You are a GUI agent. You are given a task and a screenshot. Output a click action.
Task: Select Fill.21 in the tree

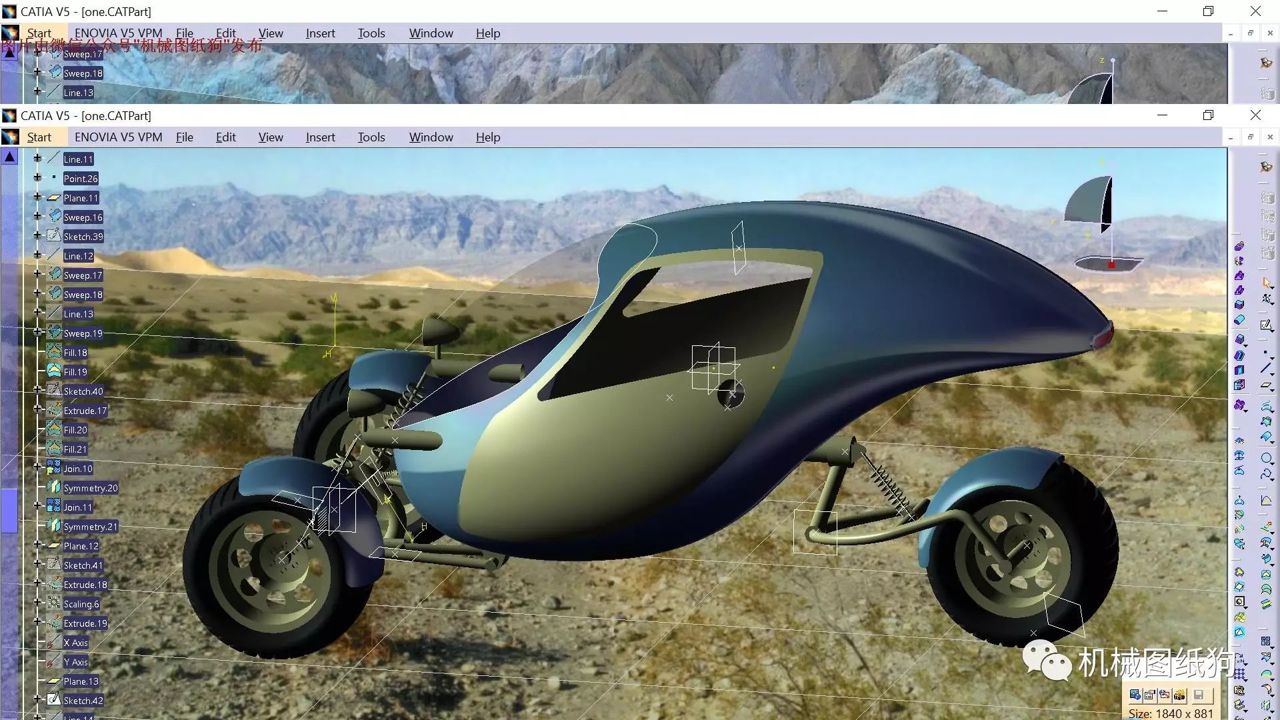[75, 449]
